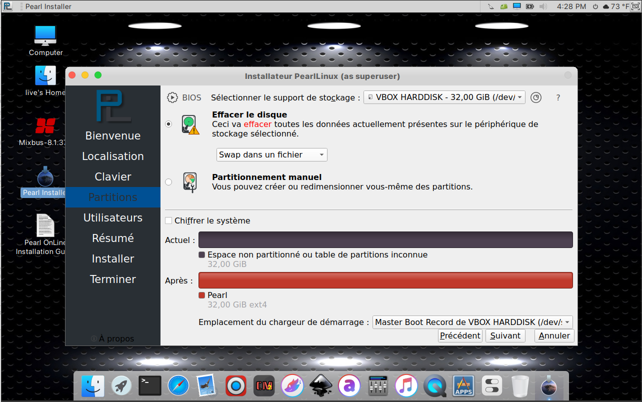Open the Trash in the dock
Viewport: 642px width, 402px height.
pos(520,385)
